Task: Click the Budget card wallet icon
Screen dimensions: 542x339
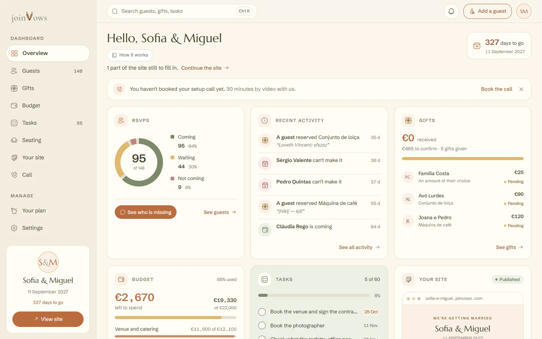Action: coord(121,279)
